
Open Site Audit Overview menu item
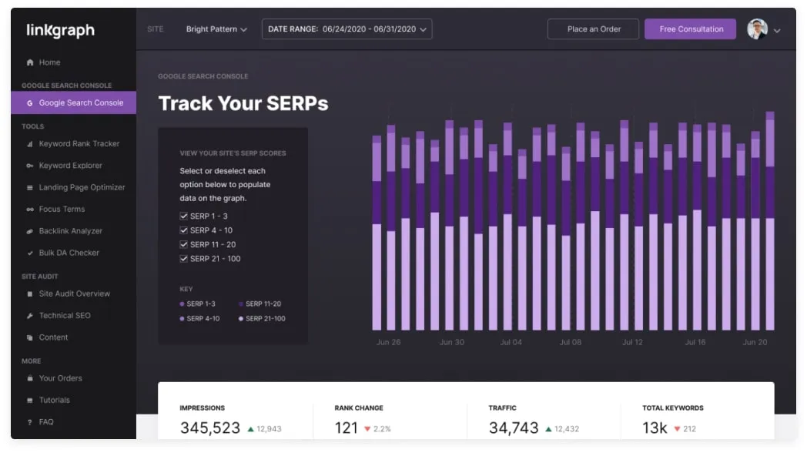pos(74,294)
